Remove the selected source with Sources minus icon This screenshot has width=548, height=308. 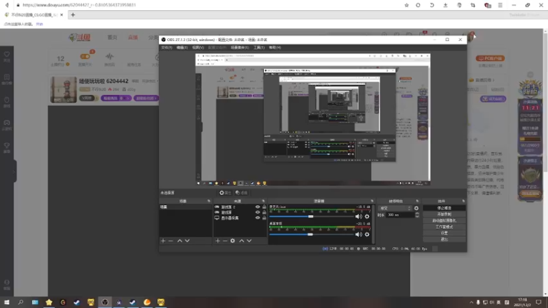coord(225,241)
